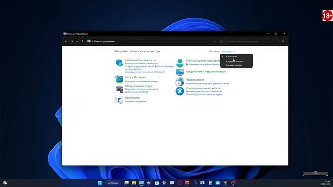Click Рекомендуемые Windows параметры link
This screenshot has height=187, width=333.
click(203, 91)
